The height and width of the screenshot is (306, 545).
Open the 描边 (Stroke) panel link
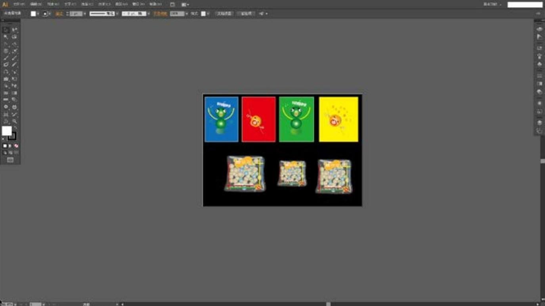pyautogui.click(x=59, y=13)
